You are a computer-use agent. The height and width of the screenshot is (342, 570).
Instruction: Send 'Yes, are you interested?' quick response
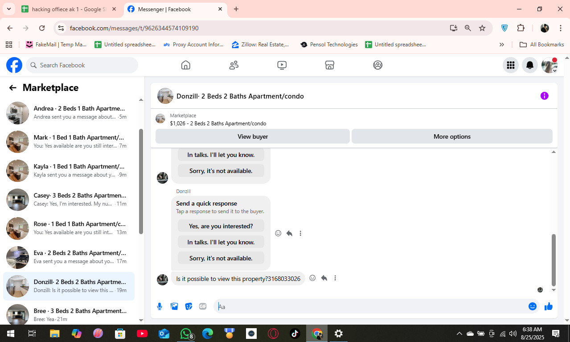(x=221, y=226)
